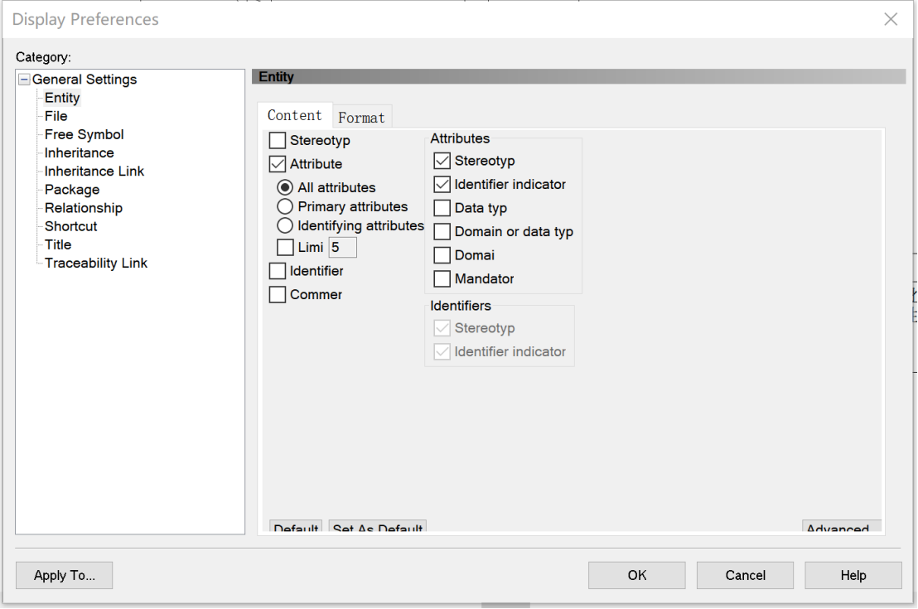Open the Traceability Link category
This screenshot has height=609, width=918.
tap(95, 263)
